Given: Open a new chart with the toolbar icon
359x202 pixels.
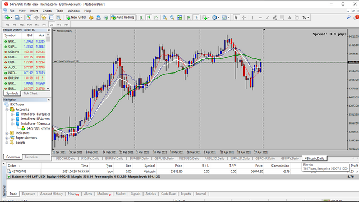Looking at the screenshot, I should tap(7, 17).
